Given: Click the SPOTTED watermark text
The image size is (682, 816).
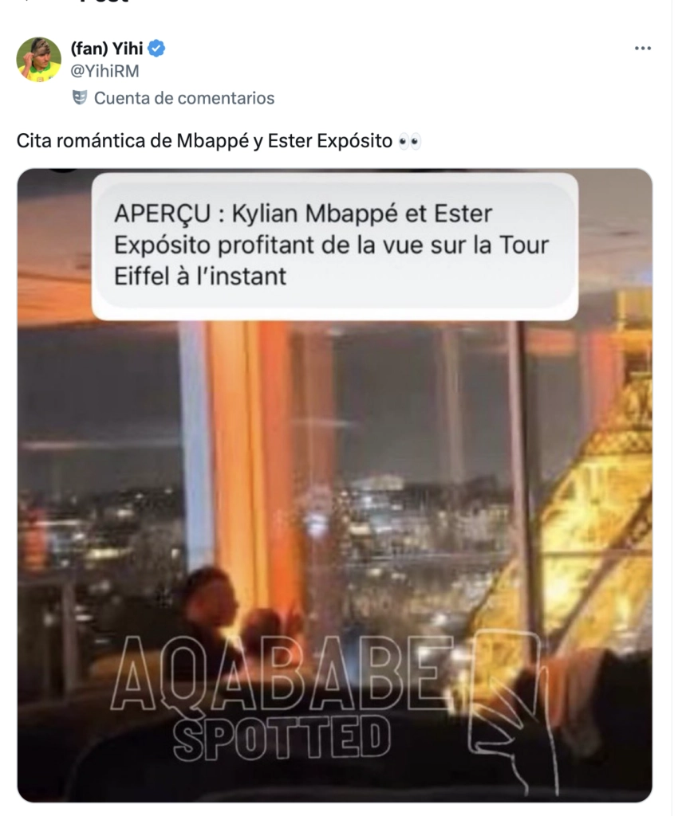Looking at the screenshot, I should pyautogui.click(x=282, y=738).
